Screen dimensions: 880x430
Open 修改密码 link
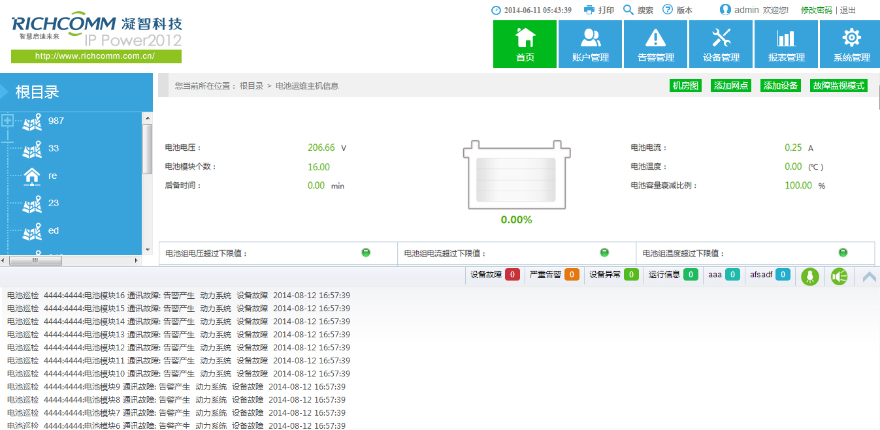(x=816, y=10)
